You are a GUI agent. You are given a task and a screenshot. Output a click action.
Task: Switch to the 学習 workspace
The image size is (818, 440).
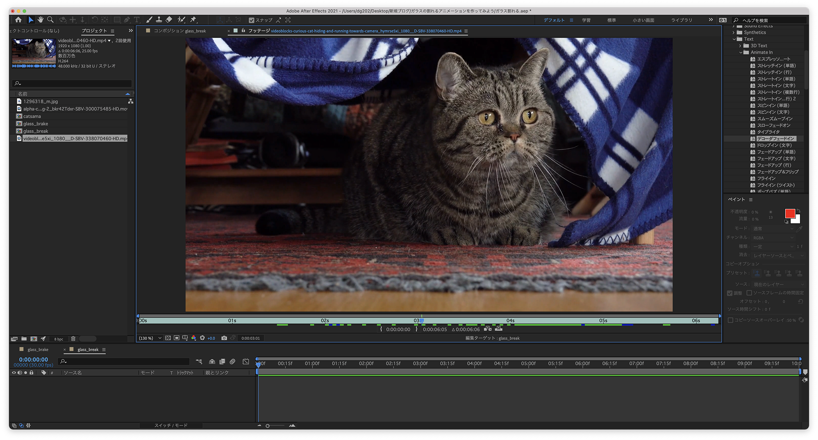tap(586, 20)
